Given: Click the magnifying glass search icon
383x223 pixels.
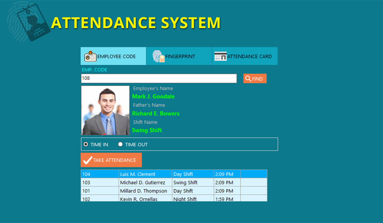Looking at the screenshot, I should pos(248,79).
